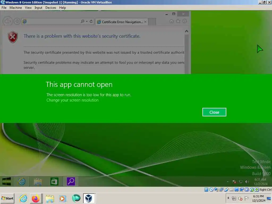Click the host clock showing 6:31 PM
The image size is (272, 204).
(259, 198)
